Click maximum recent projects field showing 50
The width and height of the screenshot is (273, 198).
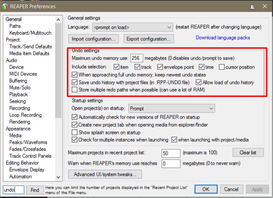[171, 153]
